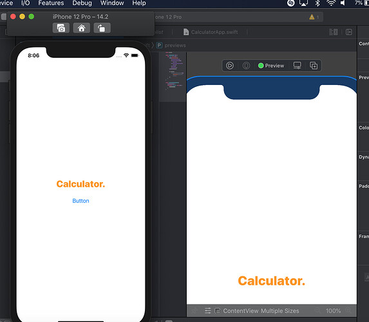The image size is (369, 322).
Task: Open the Features menu
Action: click(51, 3)
